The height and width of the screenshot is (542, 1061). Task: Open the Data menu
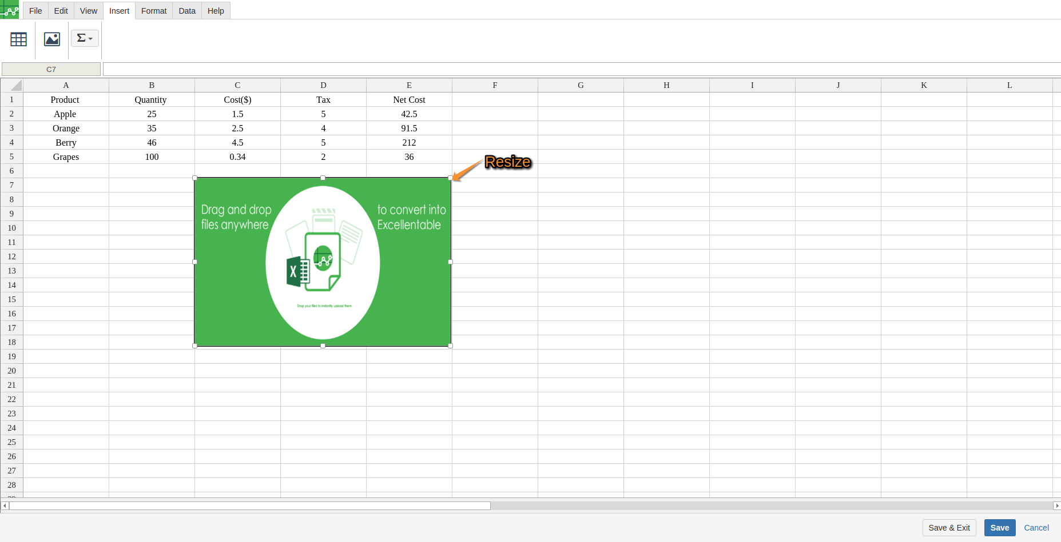[187, 11]
